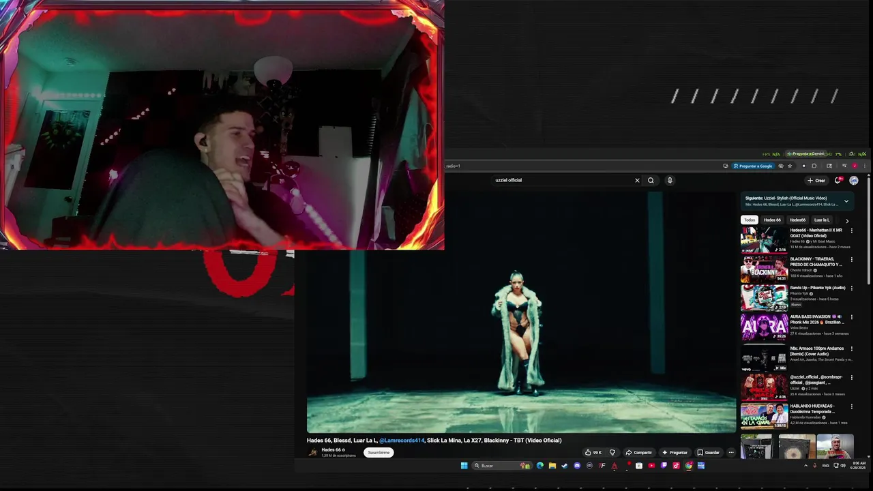873x491 pixels.
Task: Open the YouTube account avatar menu
Action: click(x=854, y=180)
